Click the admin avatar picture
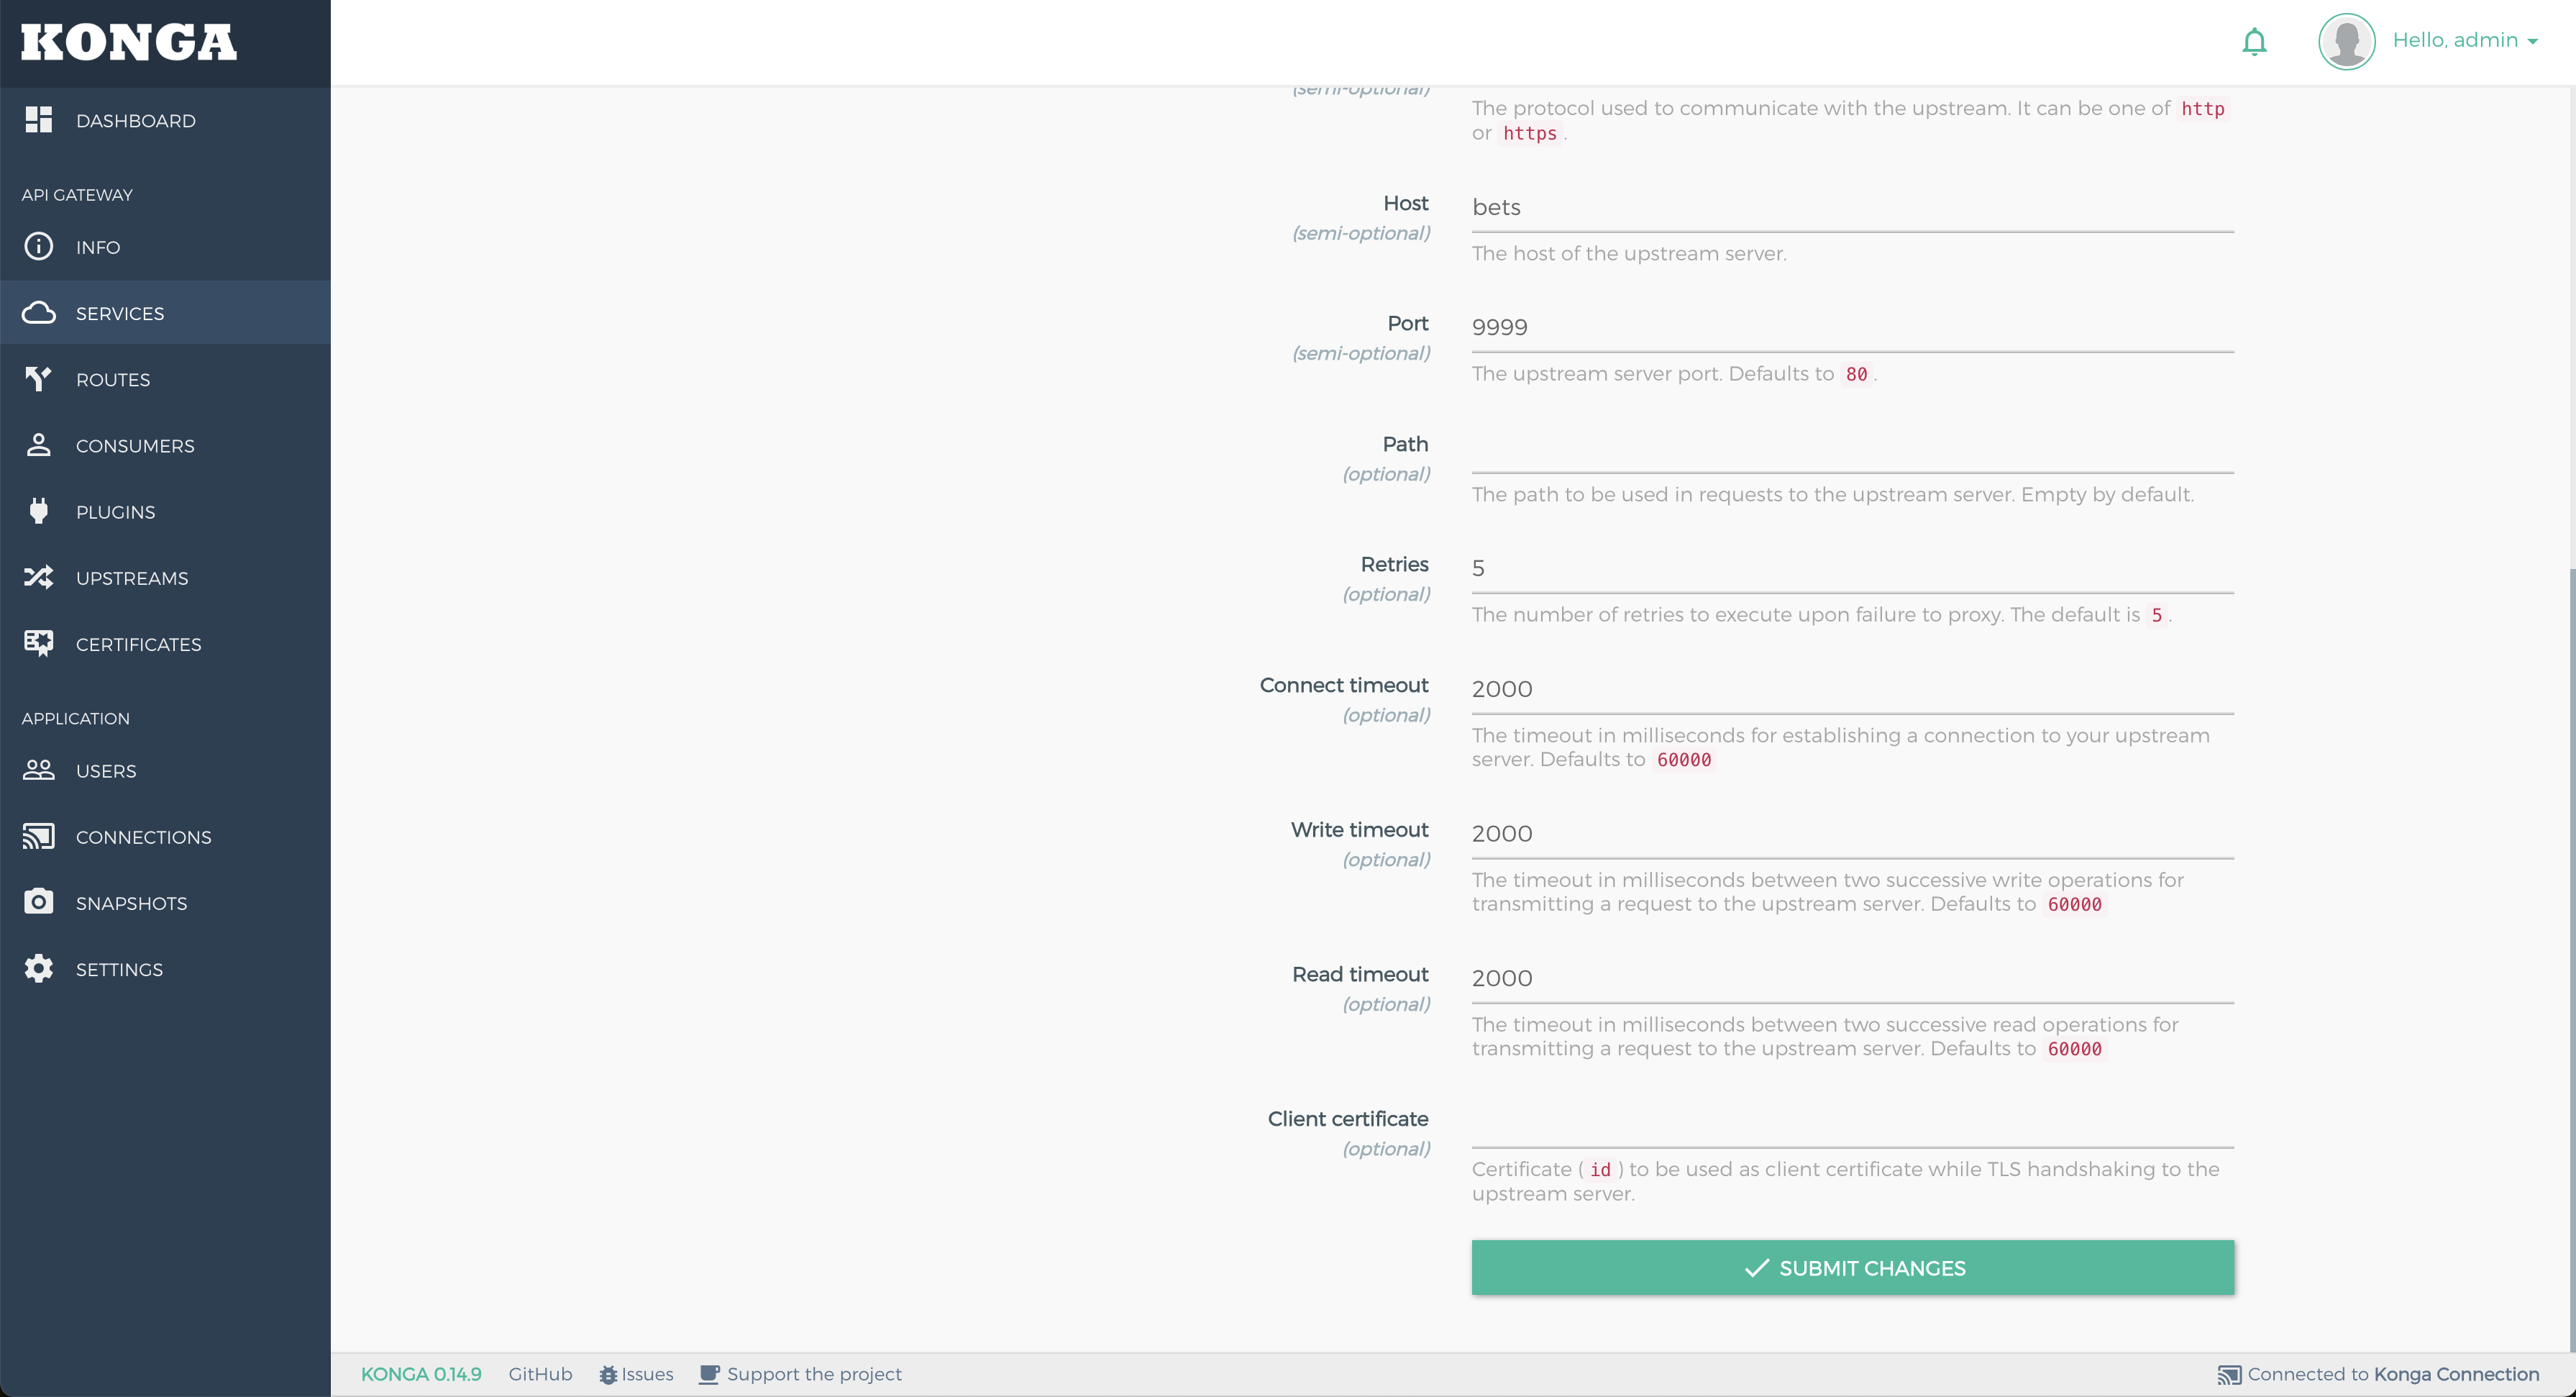 (x=2346, y=41)
